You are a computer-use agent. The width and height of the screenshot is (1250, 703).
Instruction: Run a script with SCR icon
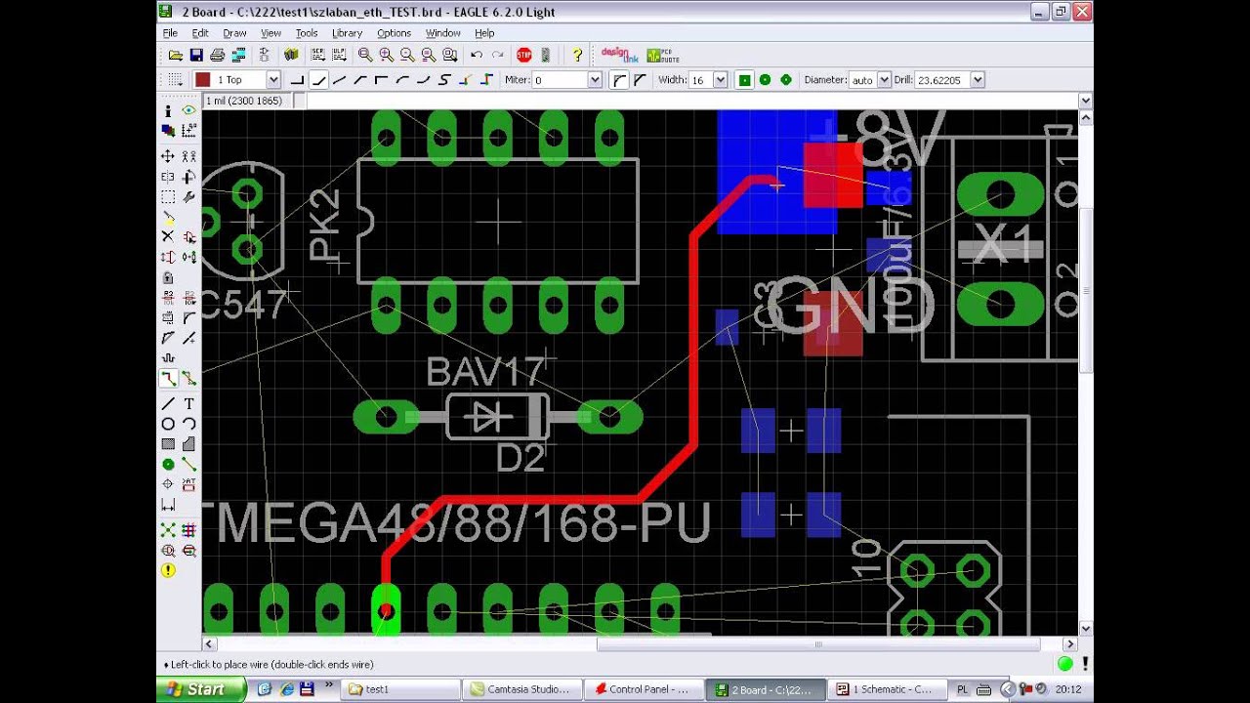317,56
